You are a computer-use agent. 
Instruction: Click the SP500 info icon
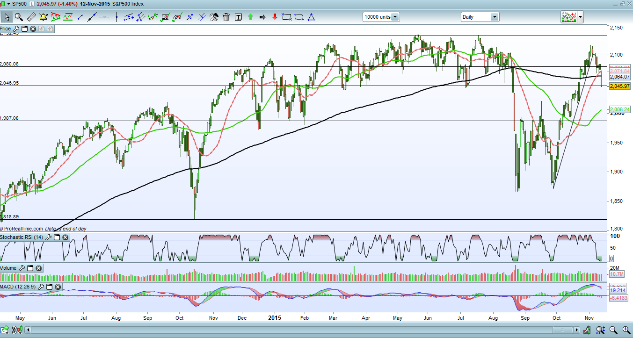[31, 4]
